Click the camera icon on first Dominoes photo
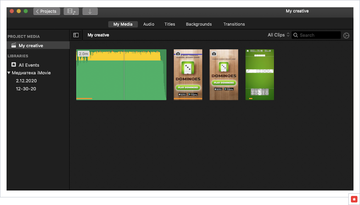The width and height of the screenshot is (360, 205). coord(178,53)
